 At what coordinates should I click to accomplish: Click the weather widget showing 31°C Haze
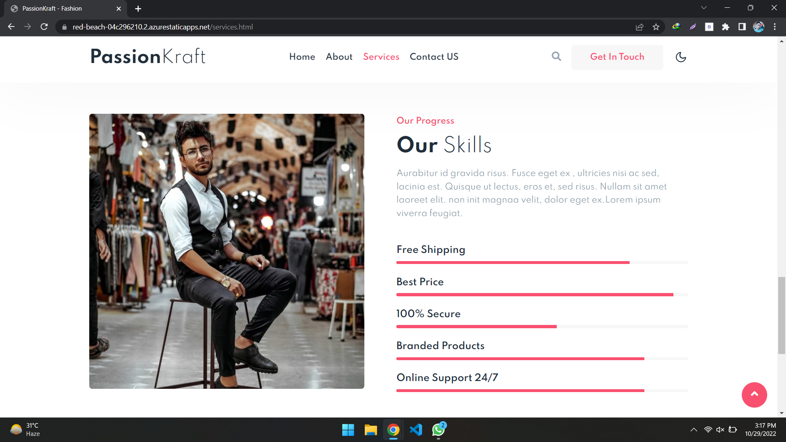point(25,430)
